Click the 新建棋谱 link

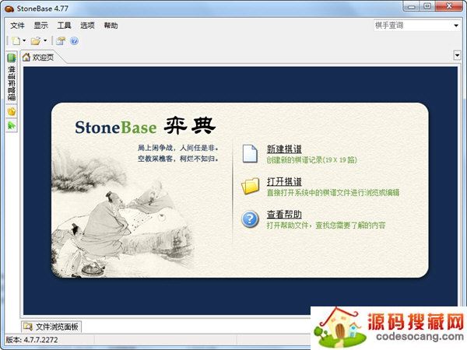coord(284,149)
